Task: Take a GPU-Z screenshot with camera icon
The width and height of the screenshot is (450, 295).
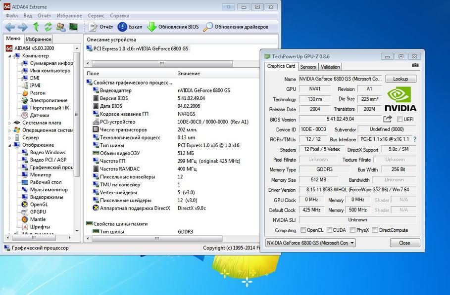Action: coord(415,65)
